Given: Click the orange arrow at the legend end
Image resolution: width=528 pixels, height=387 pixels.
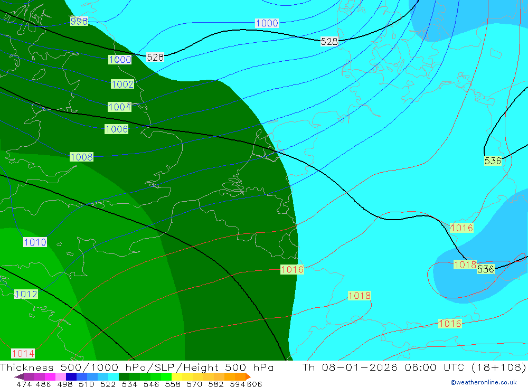Looking at the screenshot, I should click(248, 376).
